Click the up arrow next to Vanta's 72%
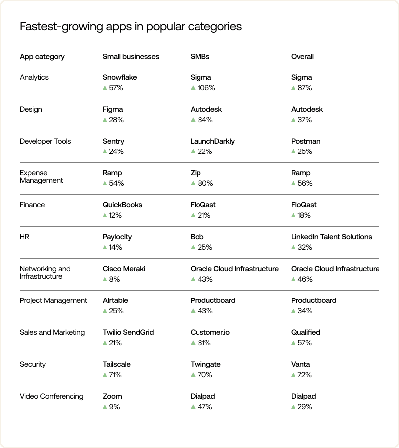 click(x=294, y=375)
